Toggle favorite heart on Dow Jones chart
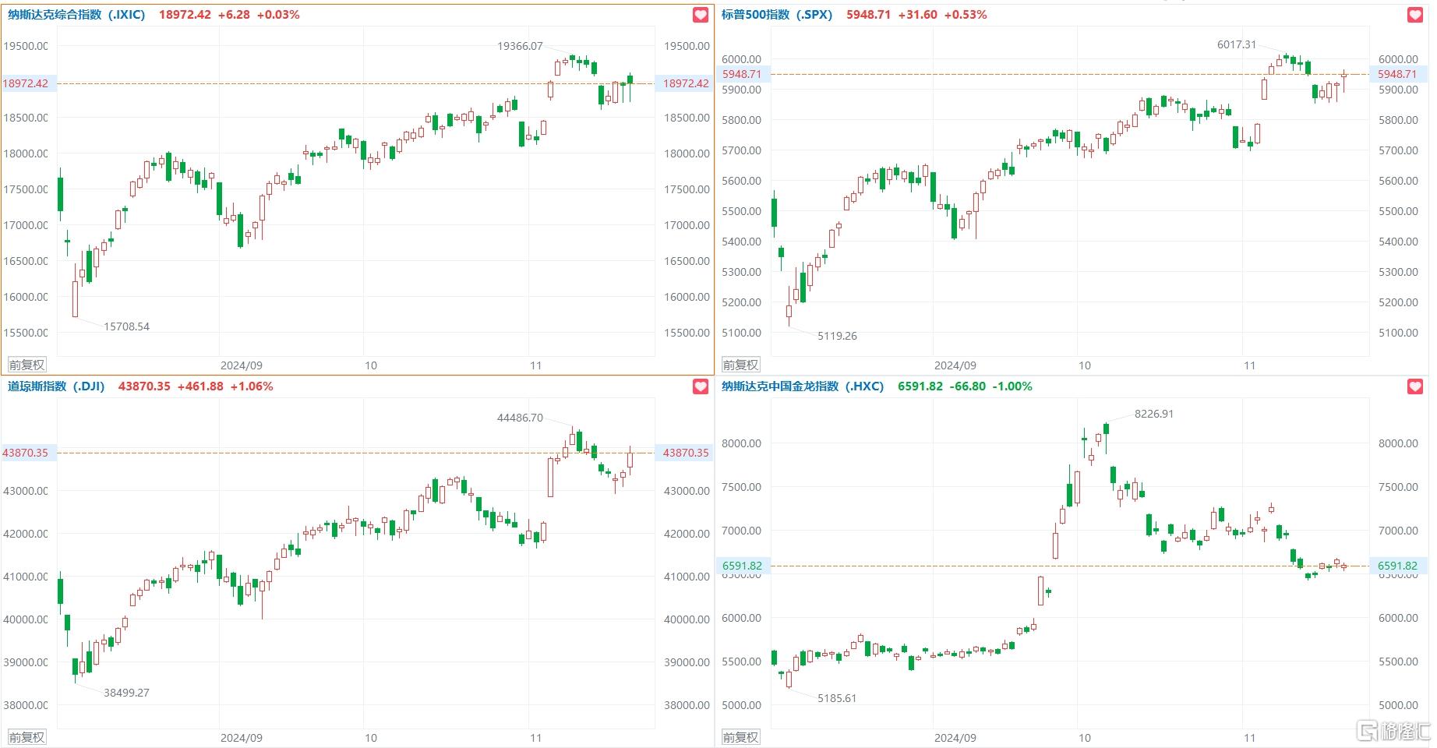The width and height of the screenshot is (1437, 748). [701, 386]
